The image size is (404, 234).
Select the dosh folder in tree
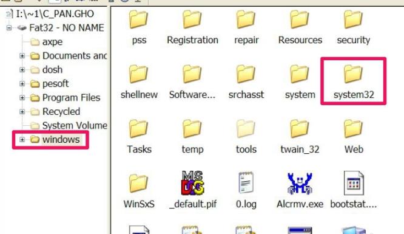click(52, 69)
